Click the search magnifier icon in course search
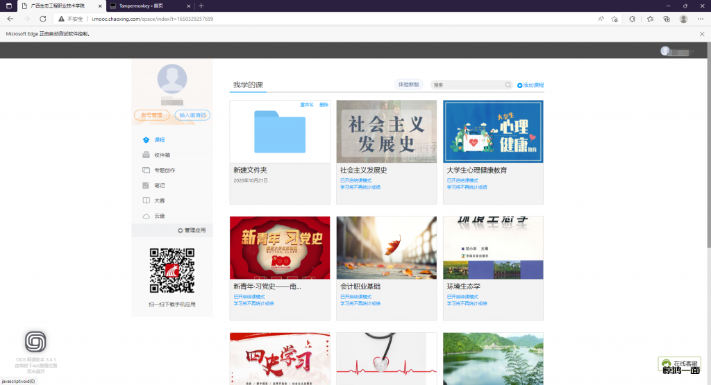The image size is (711, 385). 508,85
